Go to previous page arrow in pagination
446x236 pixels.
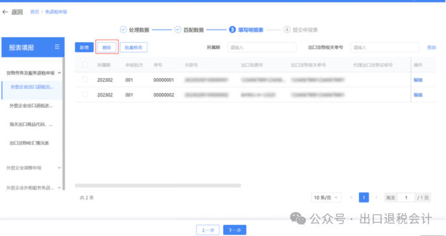coord(352,198)
